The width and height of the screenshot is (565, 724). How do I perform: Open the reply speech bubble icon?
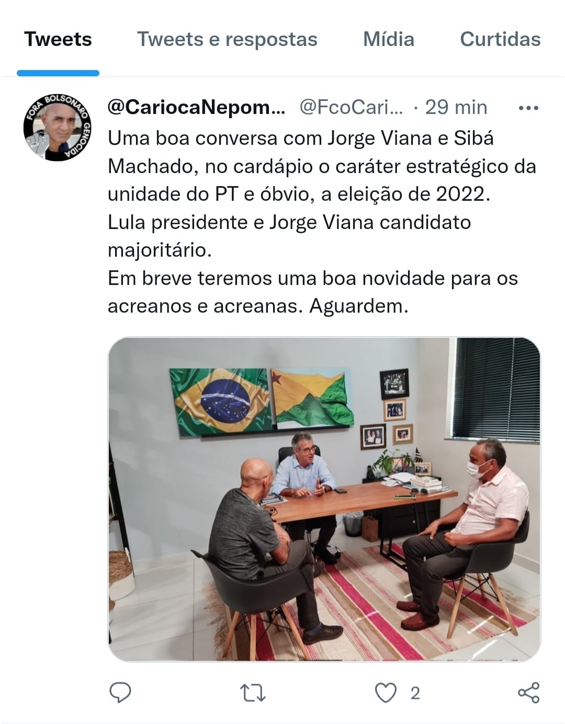tap(120, 693)
